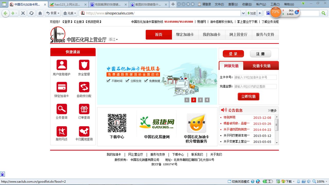The height and width of the screenshot is (185, 329).
Task: Click the green search magnifier button
Action: pyautogui.click(x=323, y=13)
